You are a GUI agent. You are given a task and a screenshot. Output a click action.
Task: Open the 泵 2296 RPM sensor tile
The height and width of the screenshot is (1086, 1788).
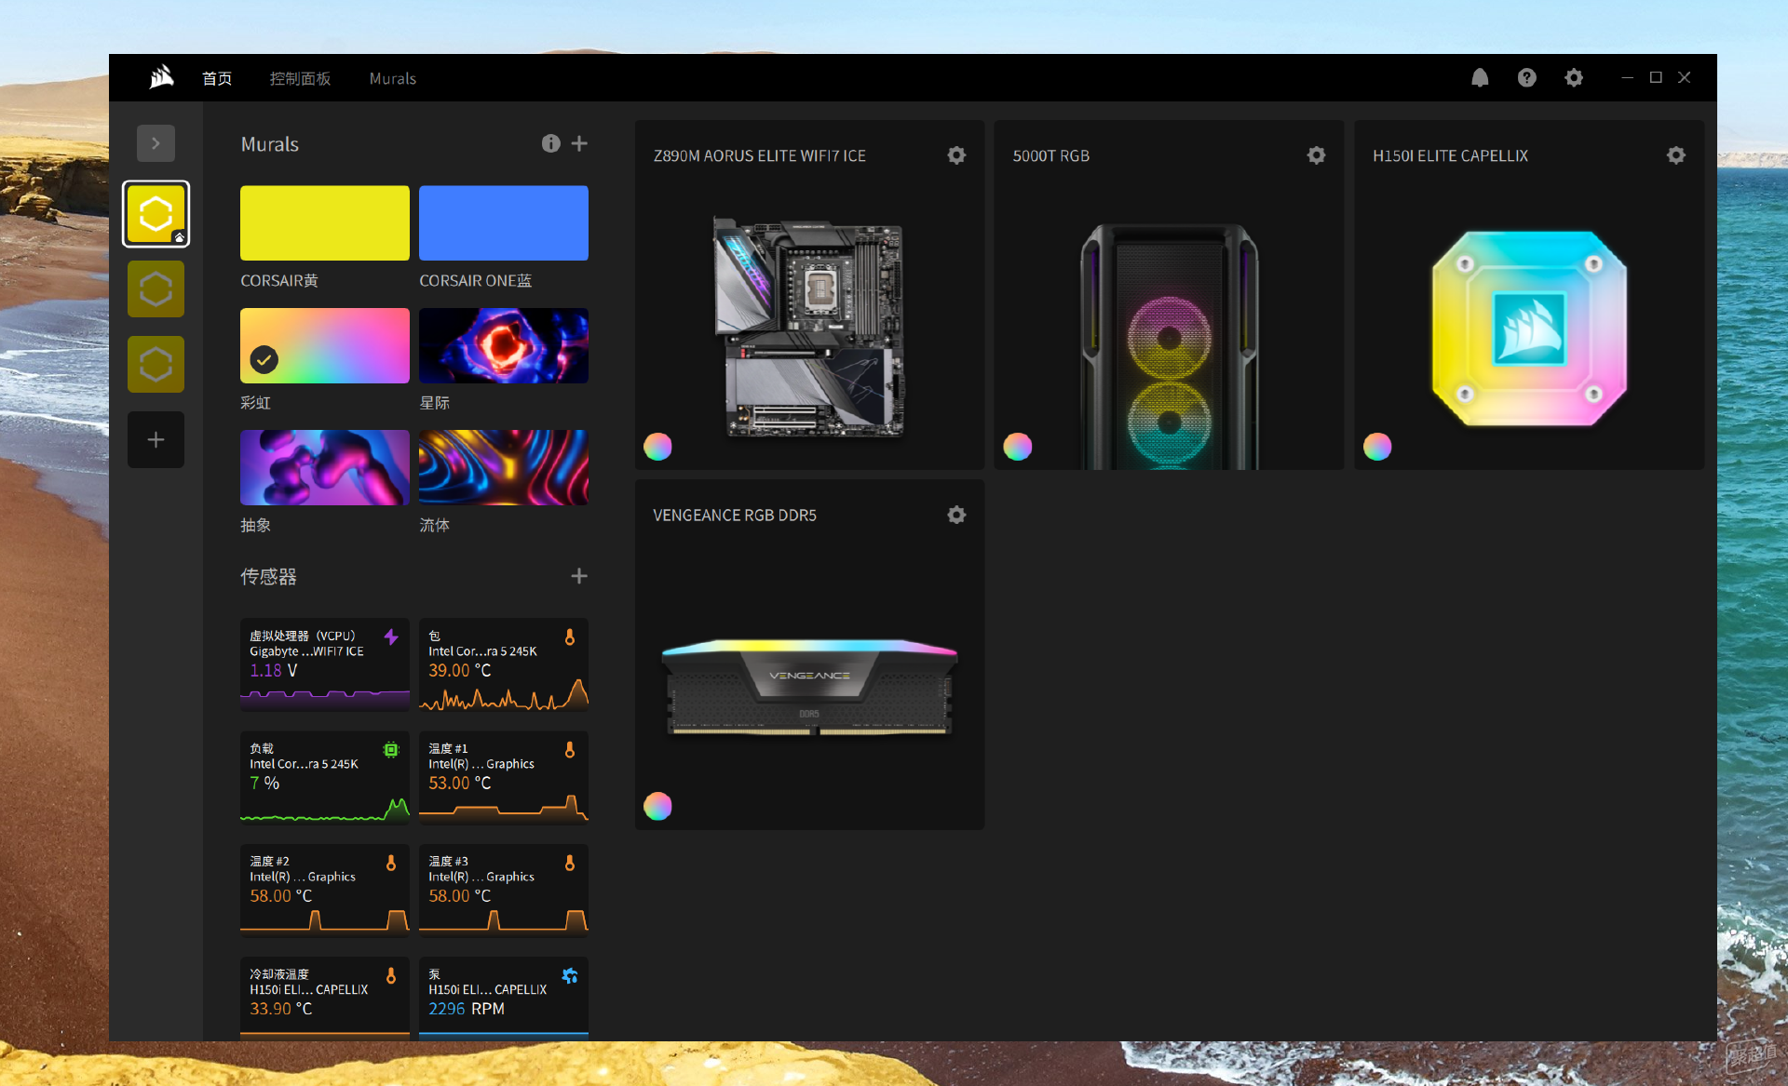click(504, 997)
